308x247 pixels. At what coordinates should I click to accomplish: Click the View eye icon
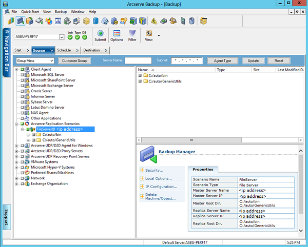(149, 36)
